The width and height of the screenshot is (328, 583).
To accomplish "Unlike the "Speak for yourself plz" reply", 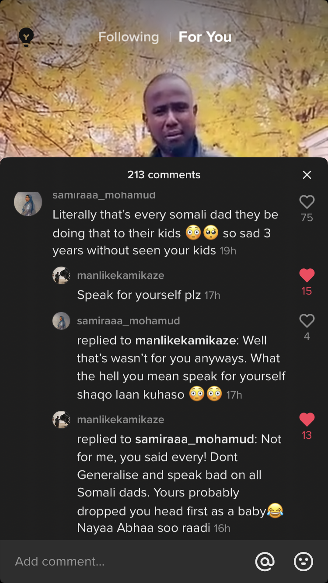I will tap(307, 275).
